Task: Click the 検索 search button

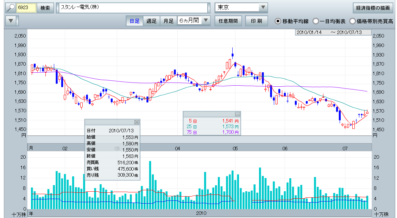Action: [x=45, y=8]
